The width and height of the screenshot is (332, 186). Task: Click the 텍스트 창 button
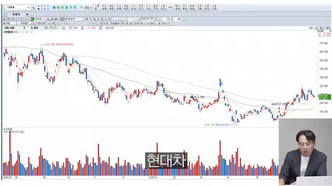coord(127,23)
